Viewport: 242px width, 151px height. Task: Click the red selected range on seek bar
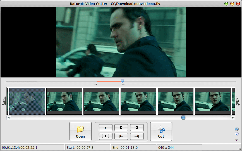click(x=109, y=81)
